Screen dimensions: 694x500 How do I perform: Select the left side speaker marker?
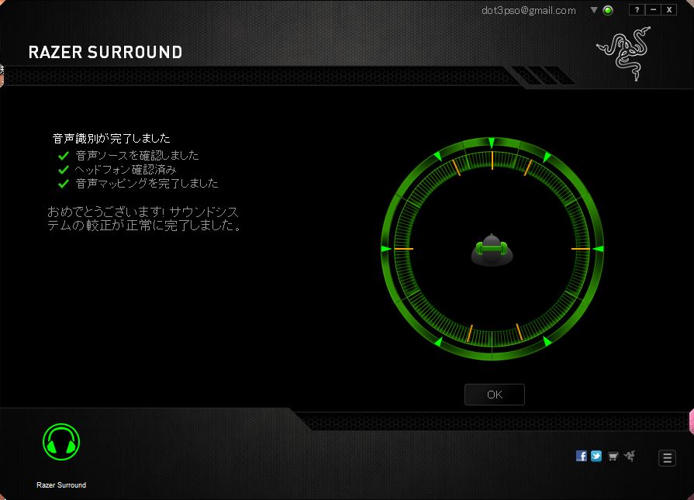pos(386,249)
